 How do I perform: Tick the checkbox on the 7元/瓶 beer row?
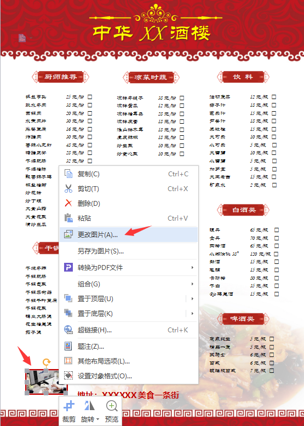coord(272,371)
